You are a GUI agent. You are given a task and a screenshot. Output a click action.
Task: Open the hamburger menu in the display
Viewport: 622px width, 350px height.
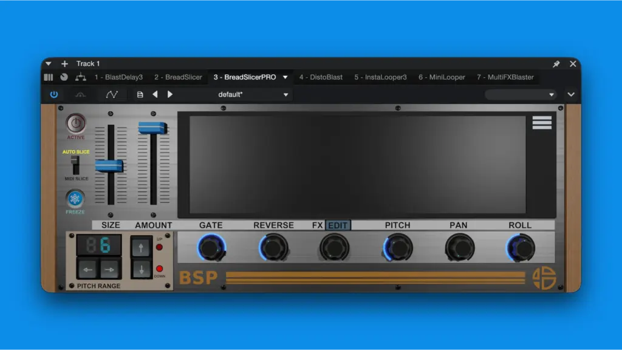click(x=542, y=123)
